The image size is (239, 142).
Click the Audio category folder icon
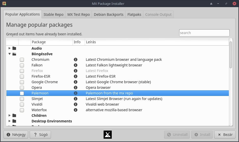(x=14, y=48)
